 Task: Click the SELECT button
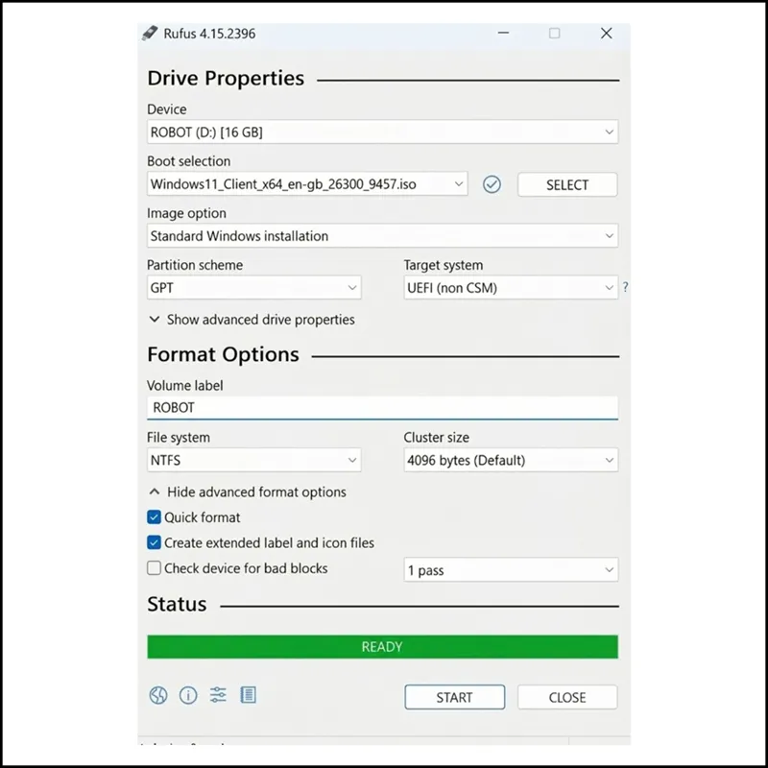567,184
